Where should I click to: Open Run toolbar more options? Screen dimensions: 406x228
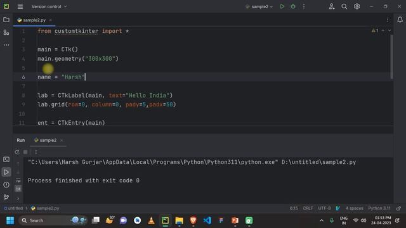click(x=36, y=152)
